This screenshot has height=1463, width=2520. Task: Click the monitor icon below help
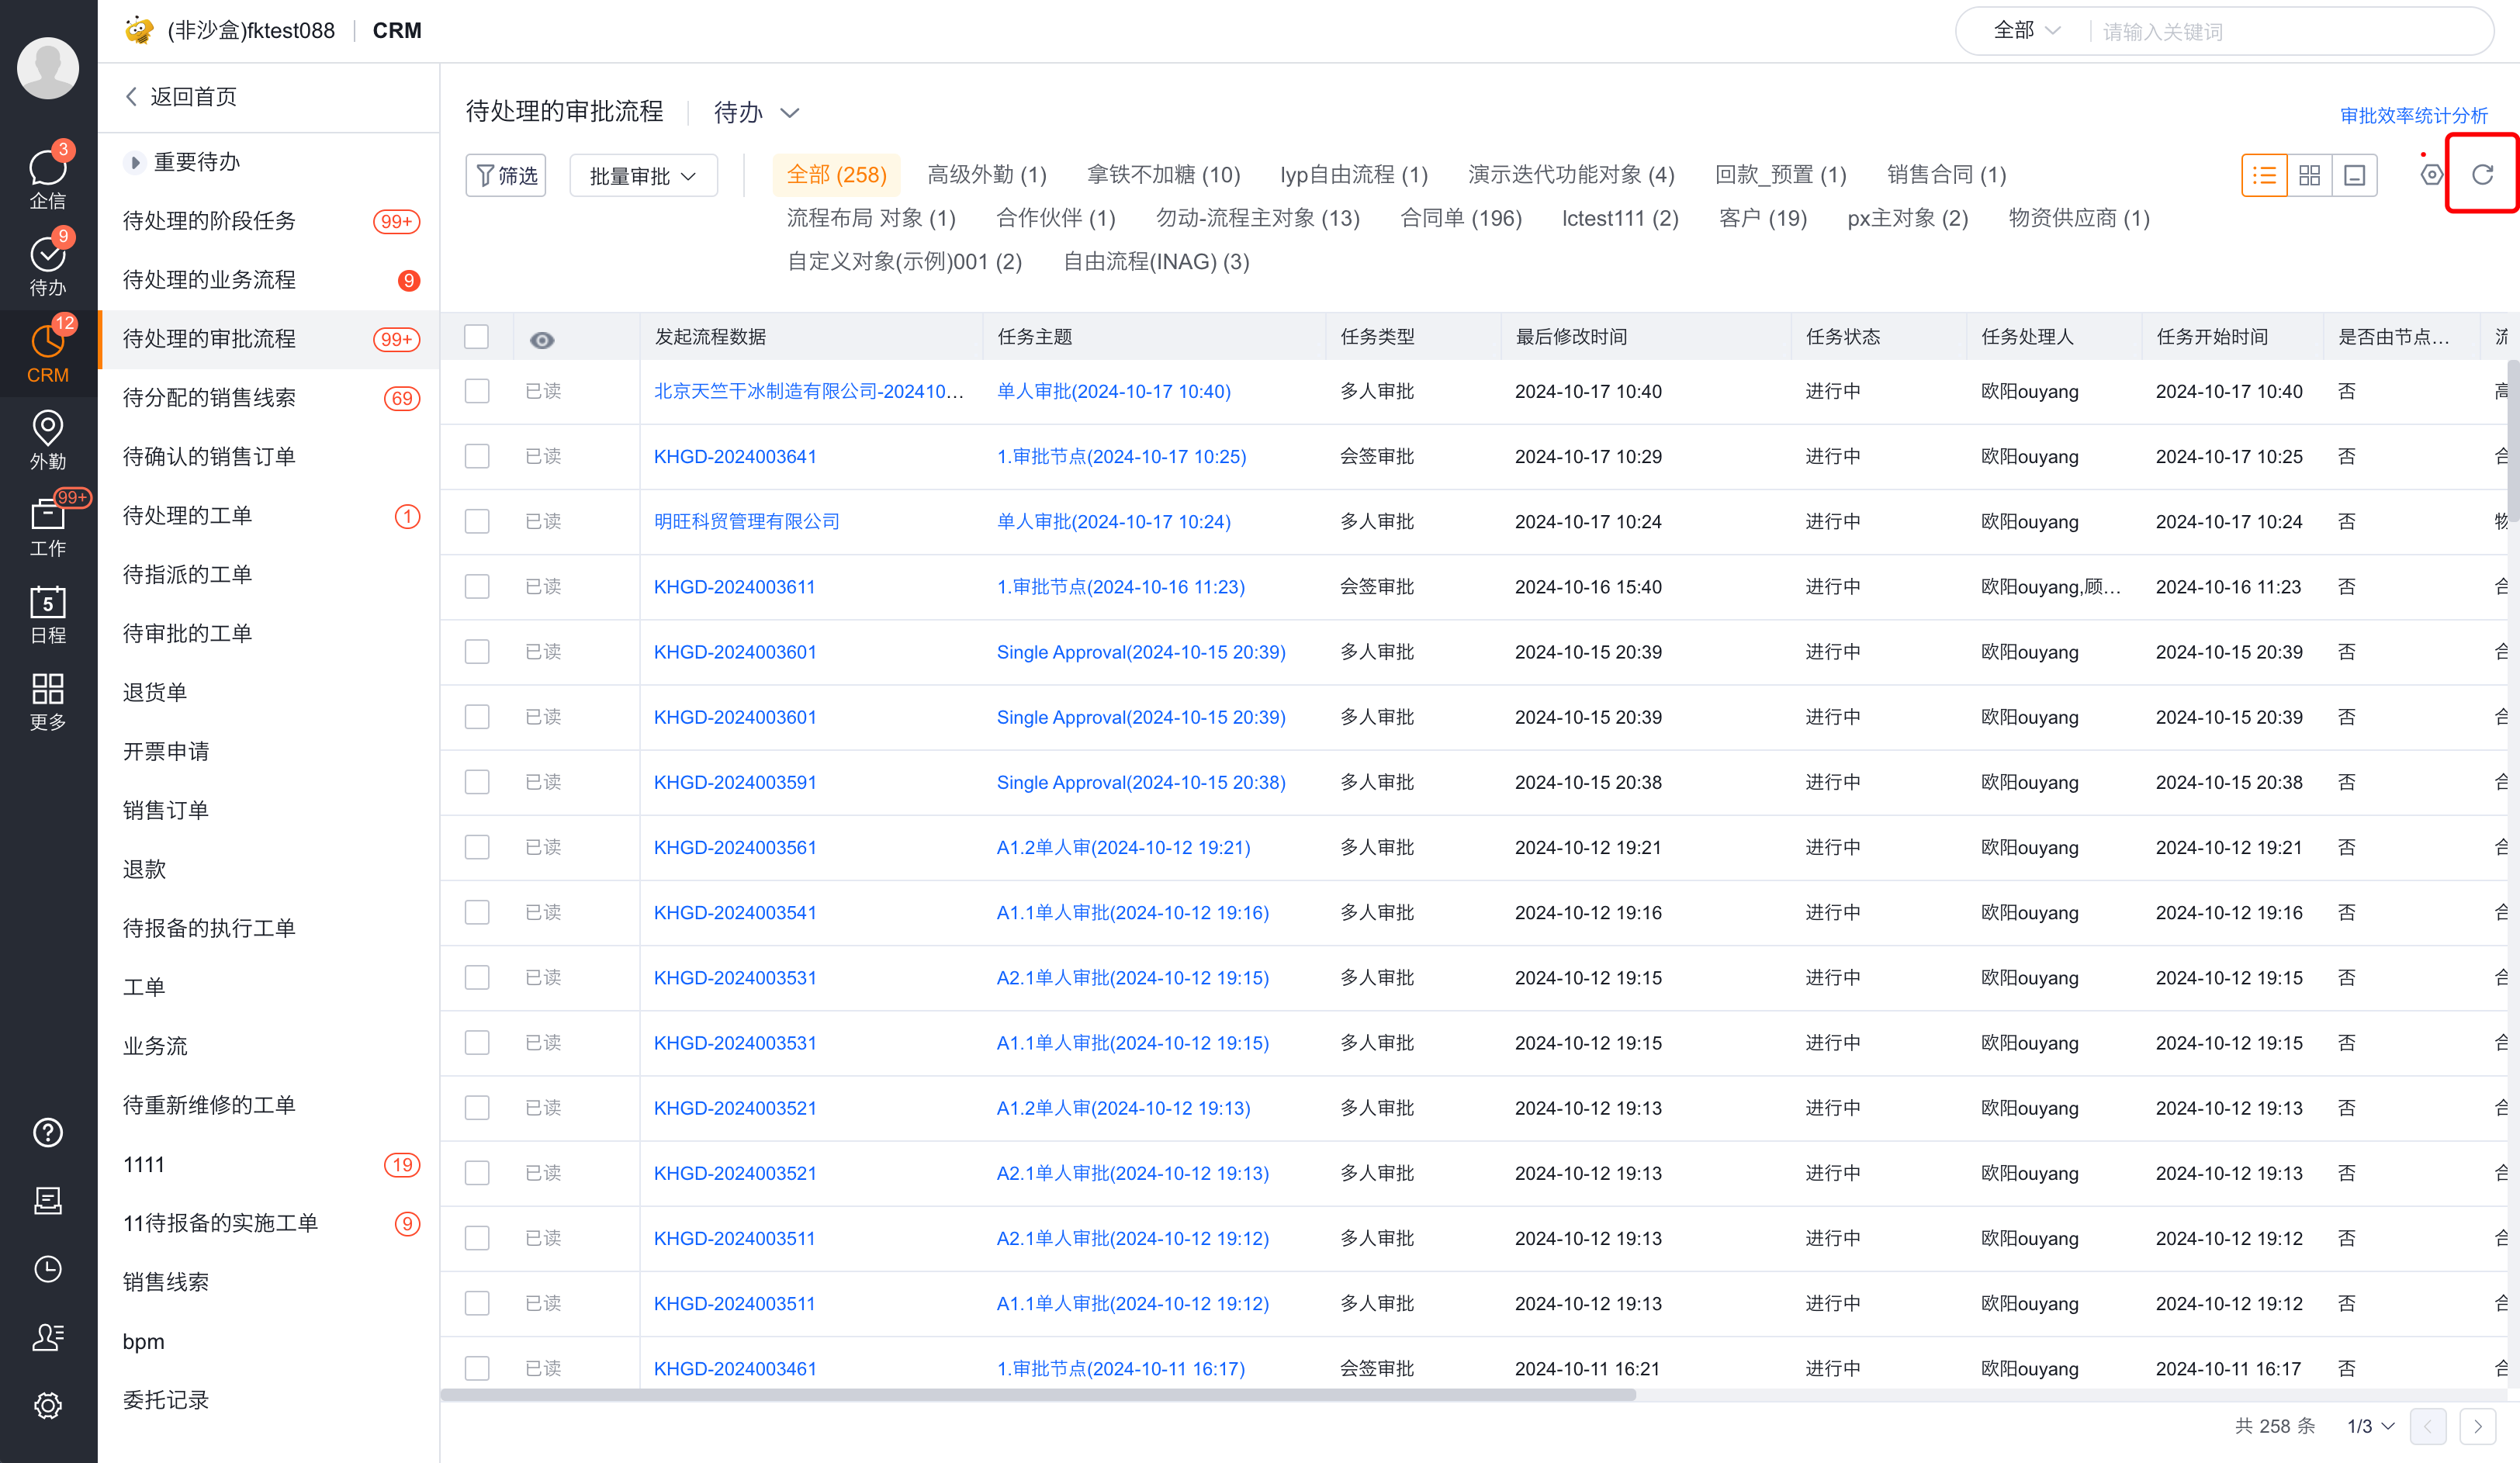click(48, 1200)
